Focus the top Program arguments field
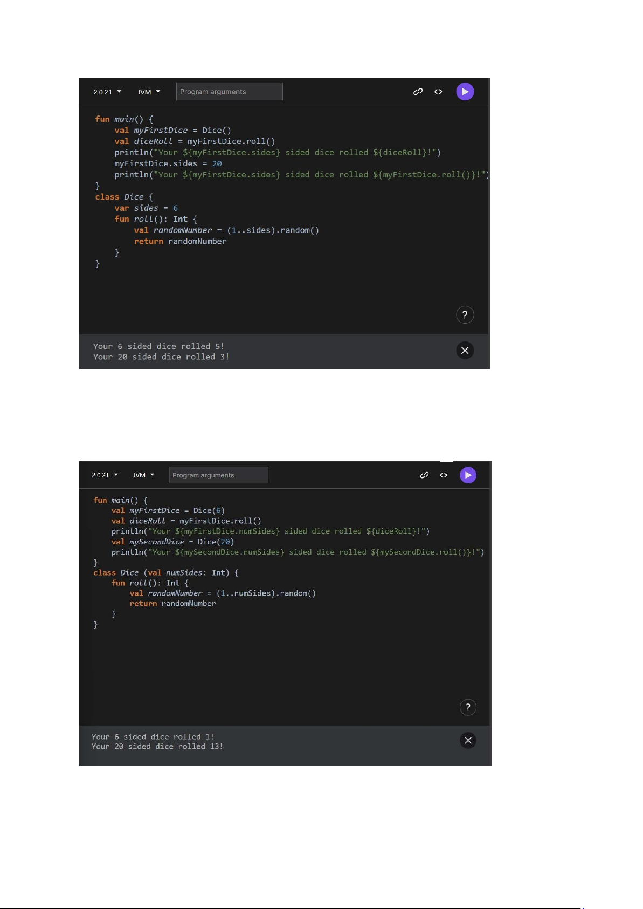Image resolution: width=643 pixels, height=909 pixels. pyautogui.click(x=229, y=92)
